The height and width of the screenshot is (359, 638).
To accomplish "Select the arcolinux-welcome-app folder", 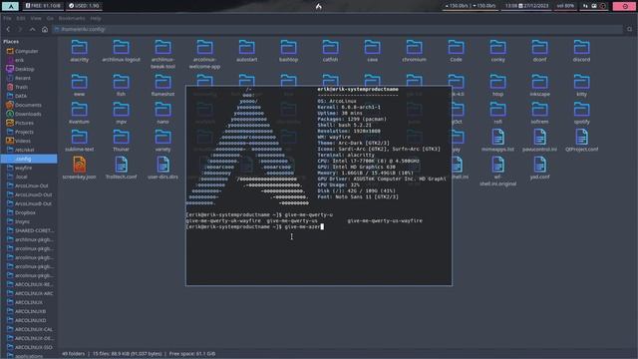I will 204,55.
